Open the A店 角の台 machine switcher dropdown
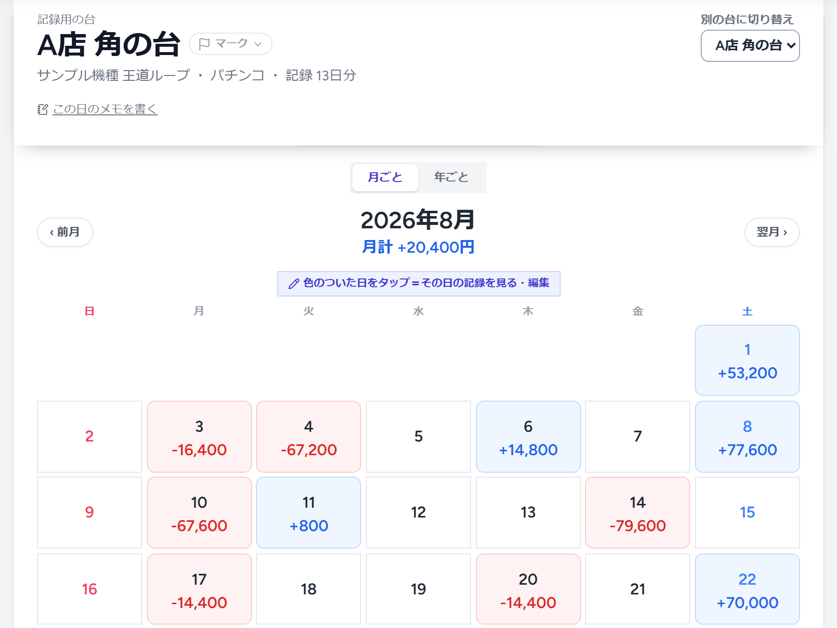The image size is (837, 628). point(750,46)
